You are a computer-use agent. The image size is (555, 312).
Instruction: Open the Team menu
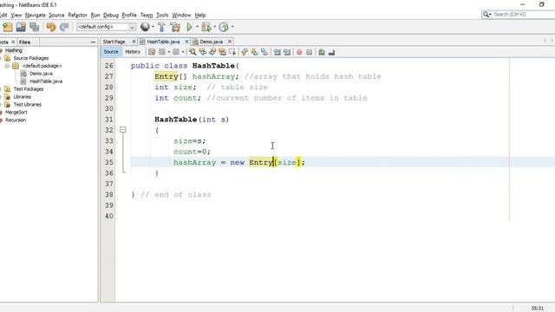pyautogui.click(x=147, y=16)
